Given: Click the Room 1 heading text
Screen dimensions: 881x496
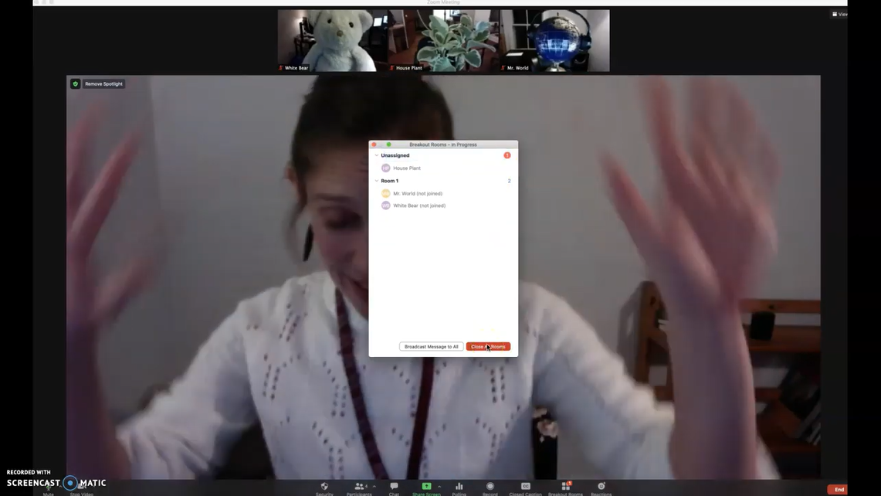Looking at the screenshot, I should pos(389,181).
